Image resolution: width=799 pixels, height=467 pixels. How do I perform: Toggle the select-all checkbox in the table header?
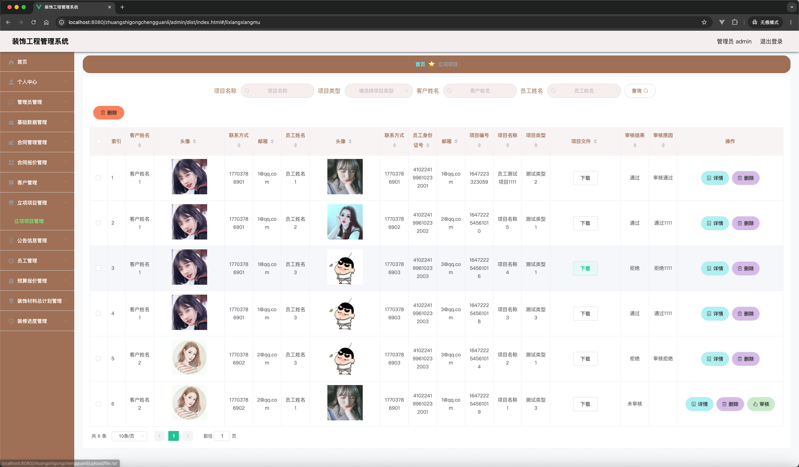(x=99, y=141)
